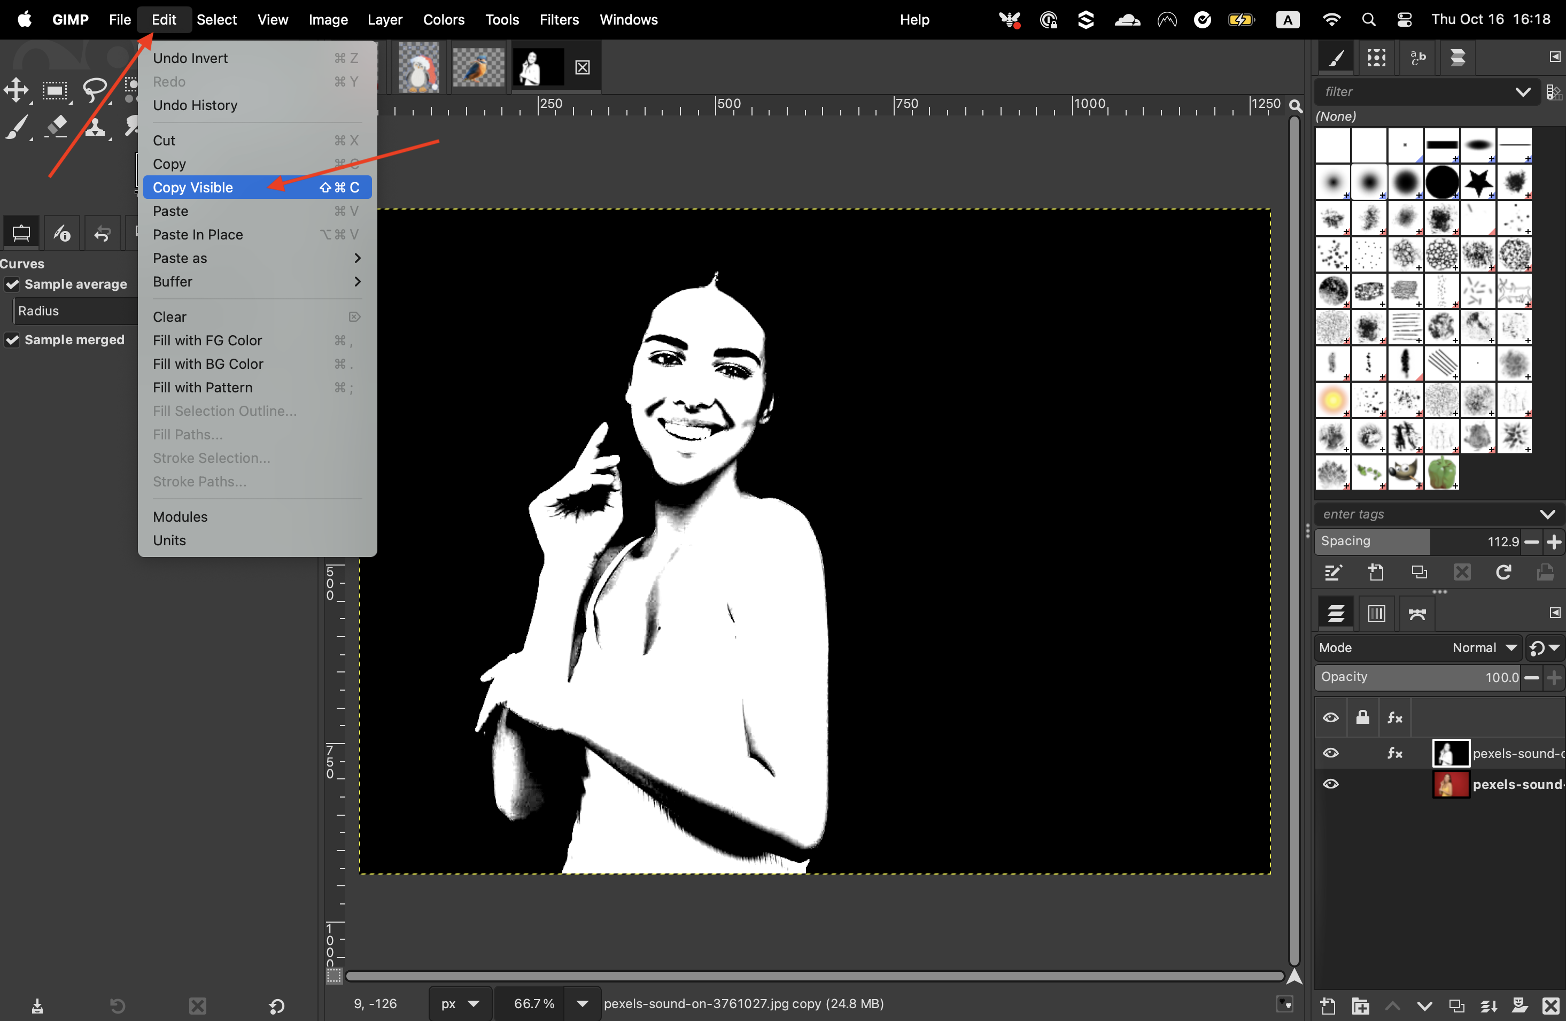The width and height of the screenshot is (1566, 1021).
Task: Open the Filters menu
Action: coord(559,20)
